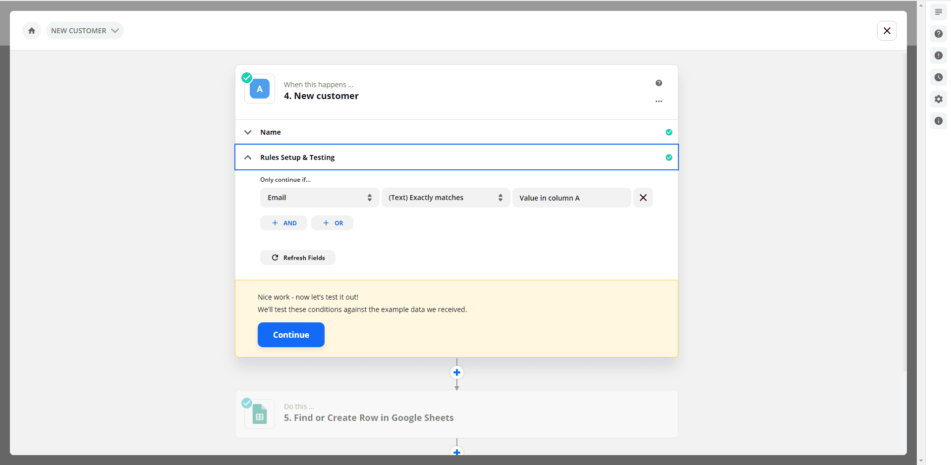Open the help question mark in right sidebar
951x465 pixels.
point(938,34)
